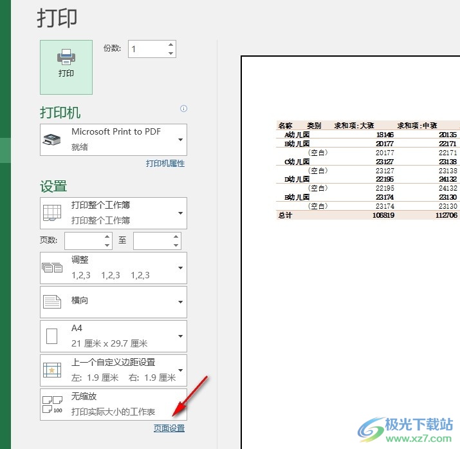460x449 pixels.
Task: Click the printer info icon
Action: pyautogui.click(x=183, y=109)
